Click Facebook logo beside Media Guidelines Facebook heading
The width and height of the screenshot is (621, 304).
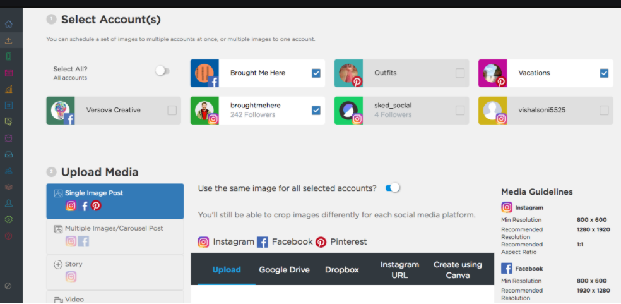coord(507,269)
